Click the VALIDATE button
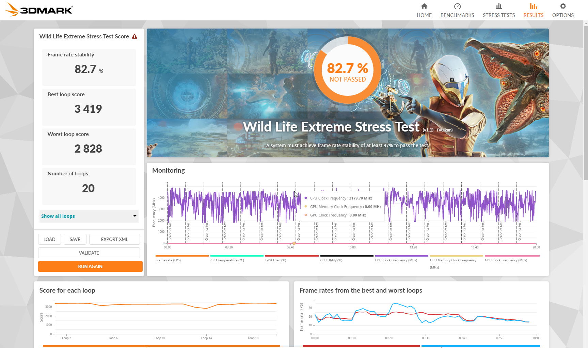 click(x=89, y=253)
